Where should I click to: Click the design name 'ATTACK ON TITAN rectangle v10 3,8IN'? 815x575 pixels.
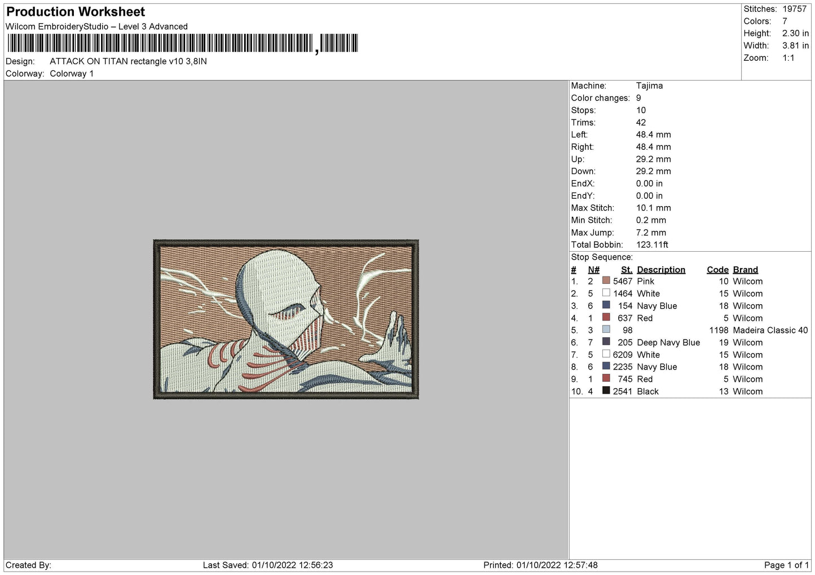click(x=128, y=61)
